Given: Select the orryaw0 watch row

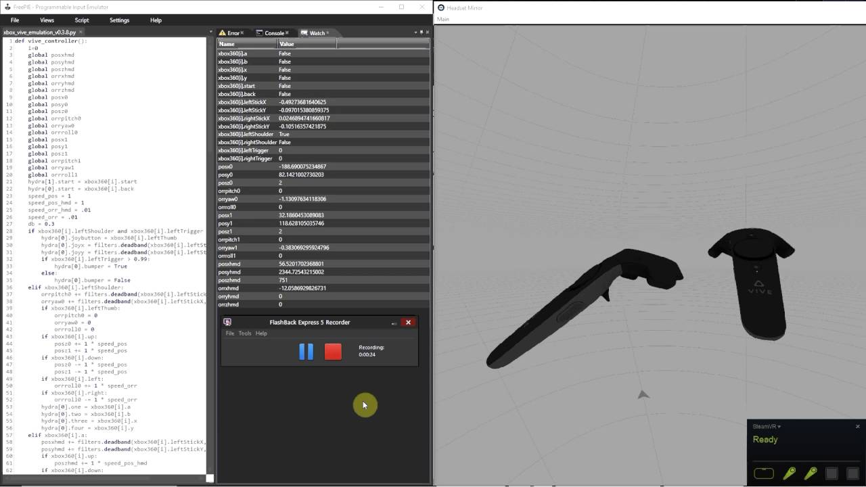Looking at the screenshot, I should (x=323, y=199).
